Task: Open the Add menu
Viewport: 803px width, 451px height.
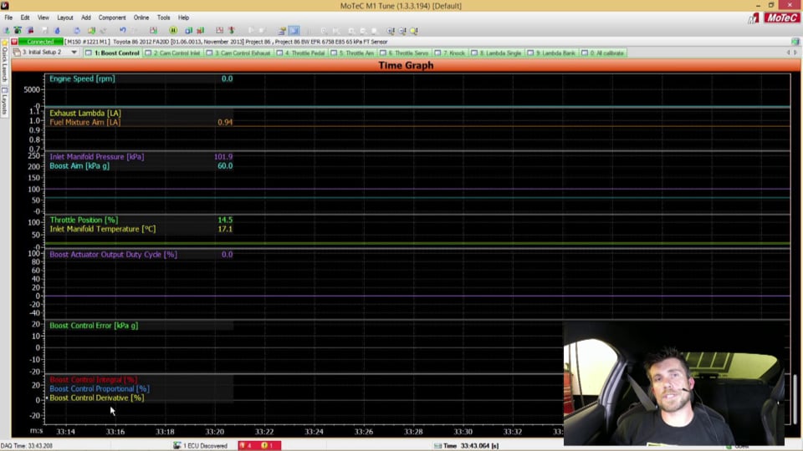Action: click(86, 18)
